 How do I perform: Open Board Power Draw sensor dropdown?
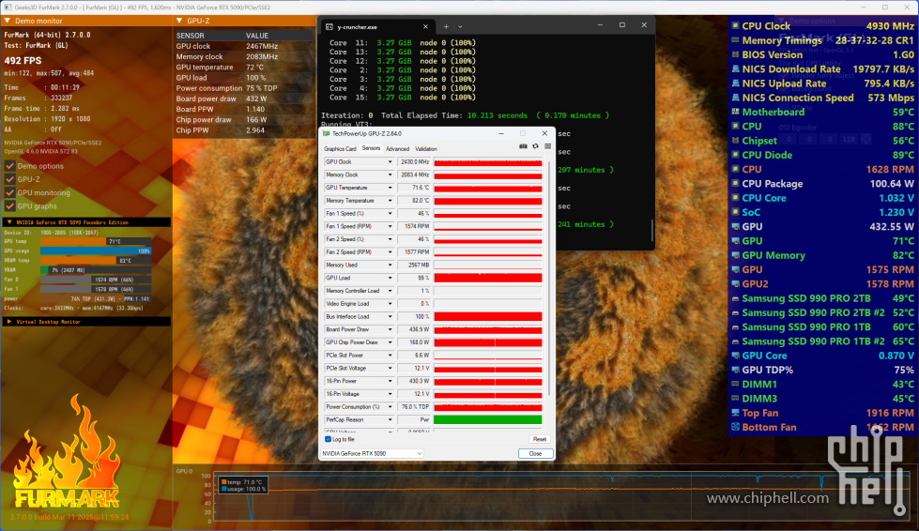tap(390, 329)
